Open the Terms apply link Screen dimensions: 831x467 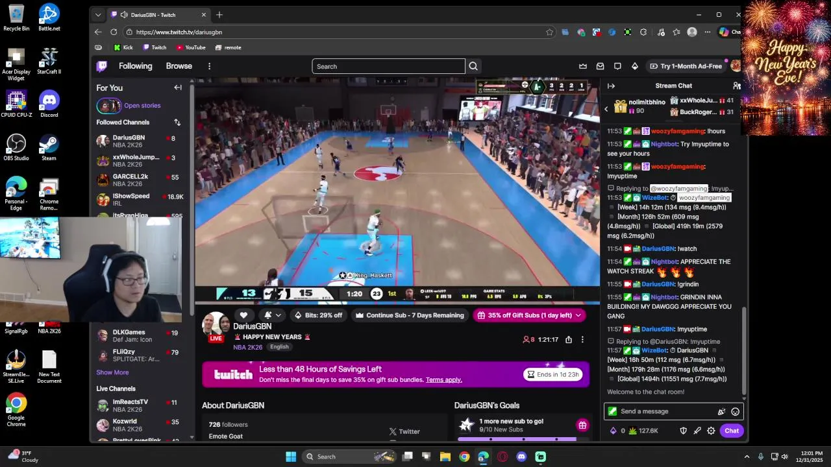tap(444, 379)
